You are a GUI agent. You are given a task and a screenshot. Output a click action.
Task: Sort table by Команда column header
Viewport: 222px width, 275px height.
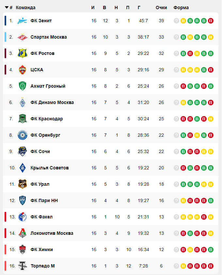point(25,8)
